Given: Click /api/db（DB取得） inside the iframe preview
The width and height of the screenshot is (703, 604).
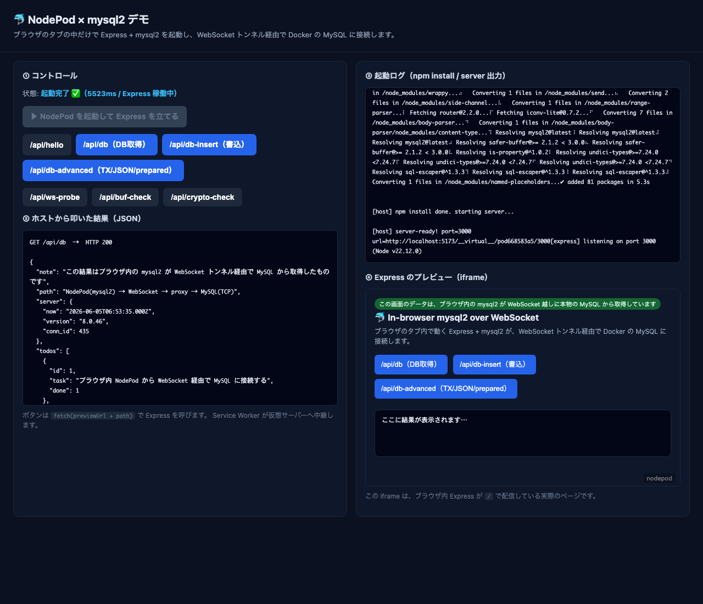Looking at the screenshot, I should tap(411, 365).
